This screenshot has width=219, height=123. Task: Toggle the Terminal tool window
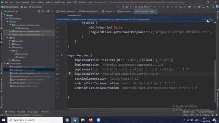click(x=10, y=112)
